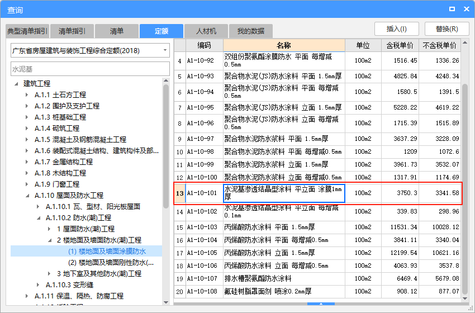Select row 聚合物水泥(JS)防水涂料 平面 1.5mm厚

pyautogui.click(x=317, y=77)
